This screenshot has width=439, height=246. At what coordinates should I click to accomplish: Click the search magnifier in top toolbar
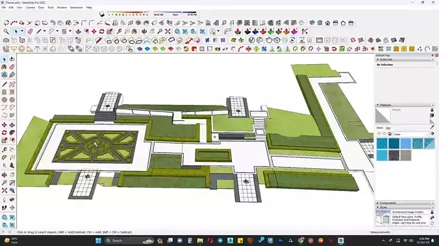[6, 32]
